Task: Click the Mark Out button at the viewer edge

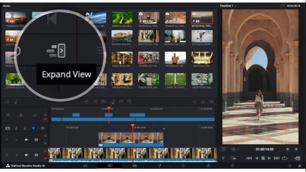Action: (296, 149)
